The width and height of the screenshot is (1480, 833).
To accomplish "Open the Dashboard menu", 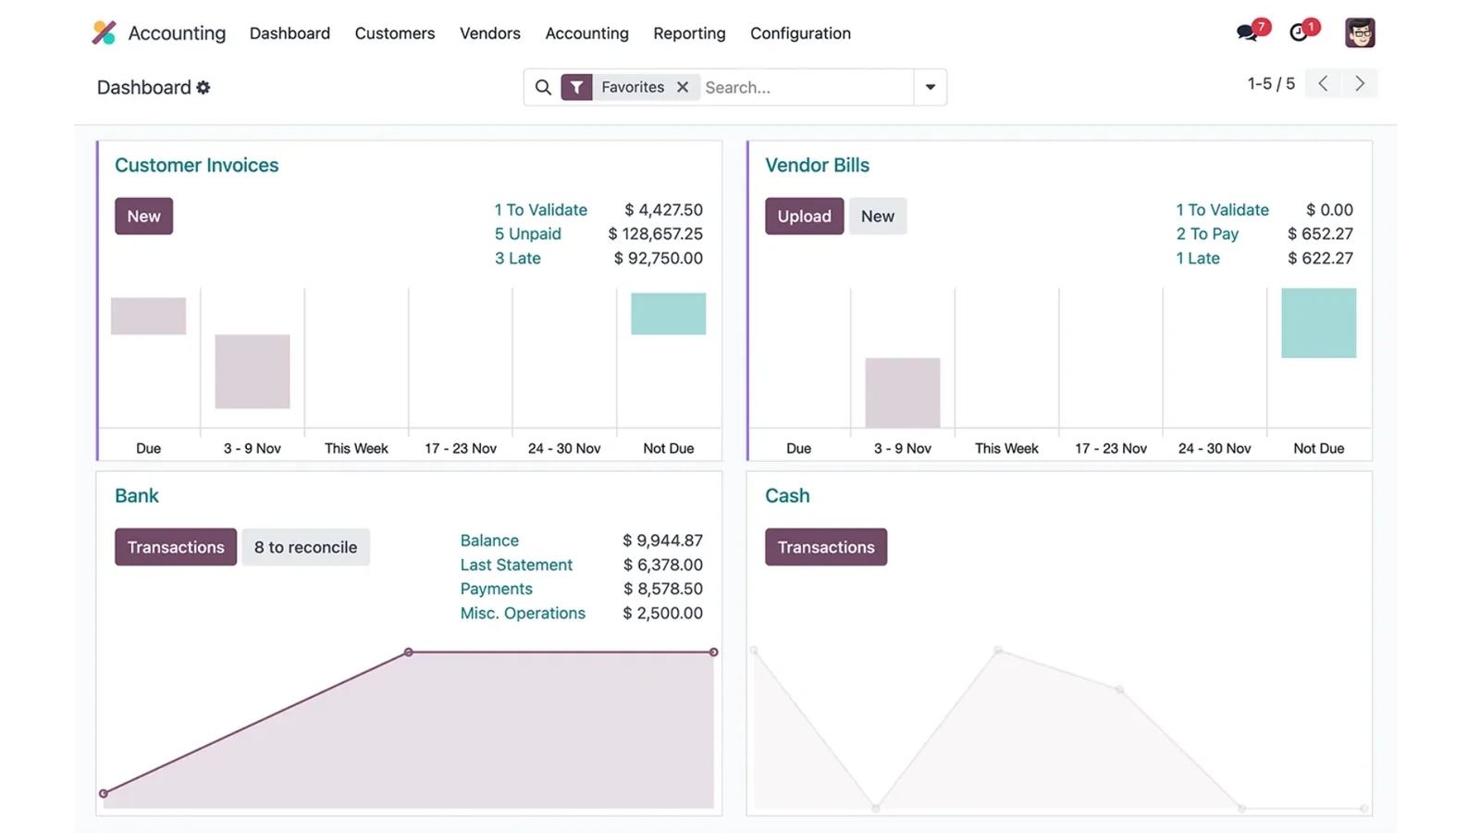I will coord(290,33).
